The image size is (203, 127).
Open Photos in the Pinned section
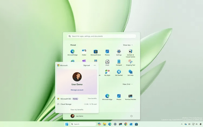coord(107,53)
